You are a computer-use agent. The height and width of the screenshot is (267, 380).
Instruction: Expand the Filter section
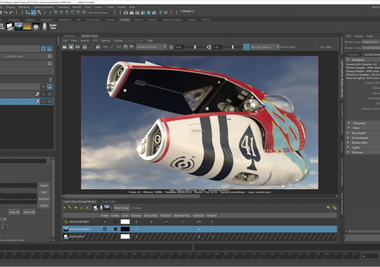(349, 128)
